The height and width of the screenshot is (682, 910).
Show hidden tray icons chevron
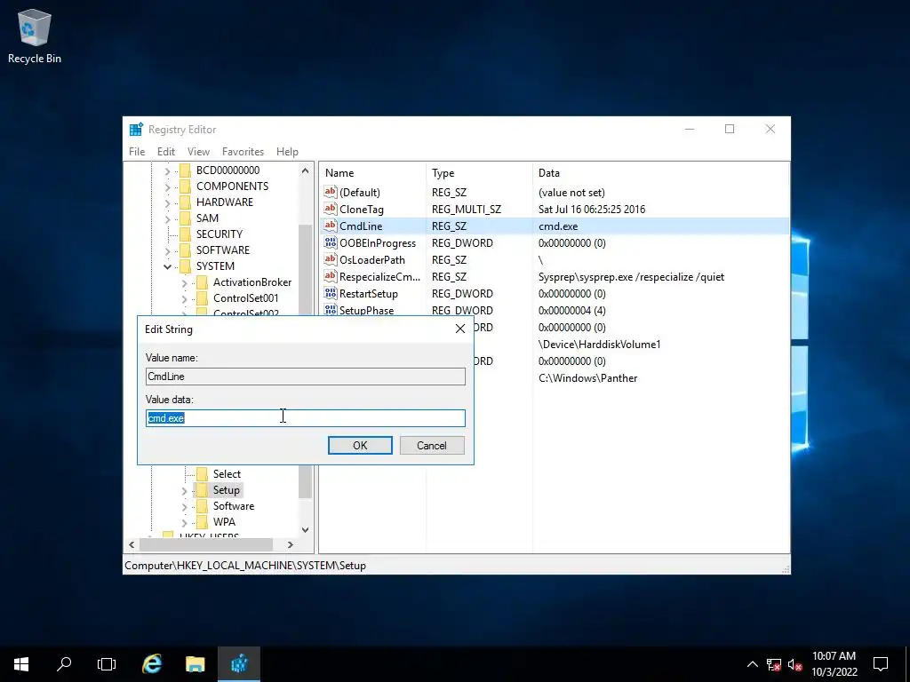pos(752,664)
